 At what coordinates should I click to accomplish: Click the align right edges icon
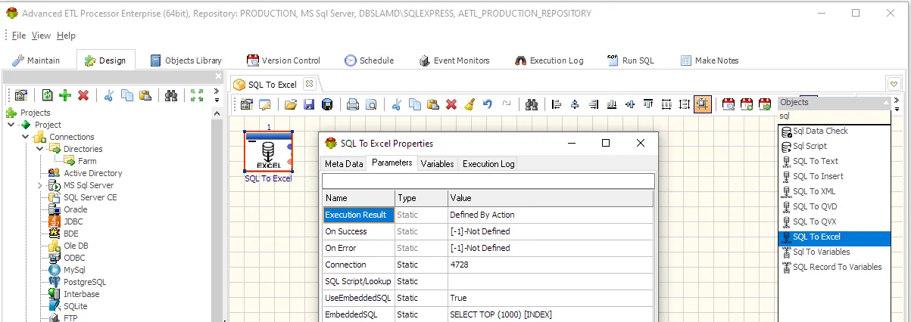coord(593,104)
